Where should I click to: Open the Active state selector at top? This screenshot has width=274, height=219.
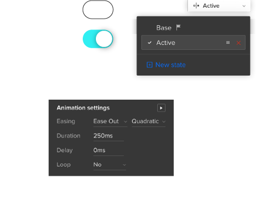coord(219,5)
